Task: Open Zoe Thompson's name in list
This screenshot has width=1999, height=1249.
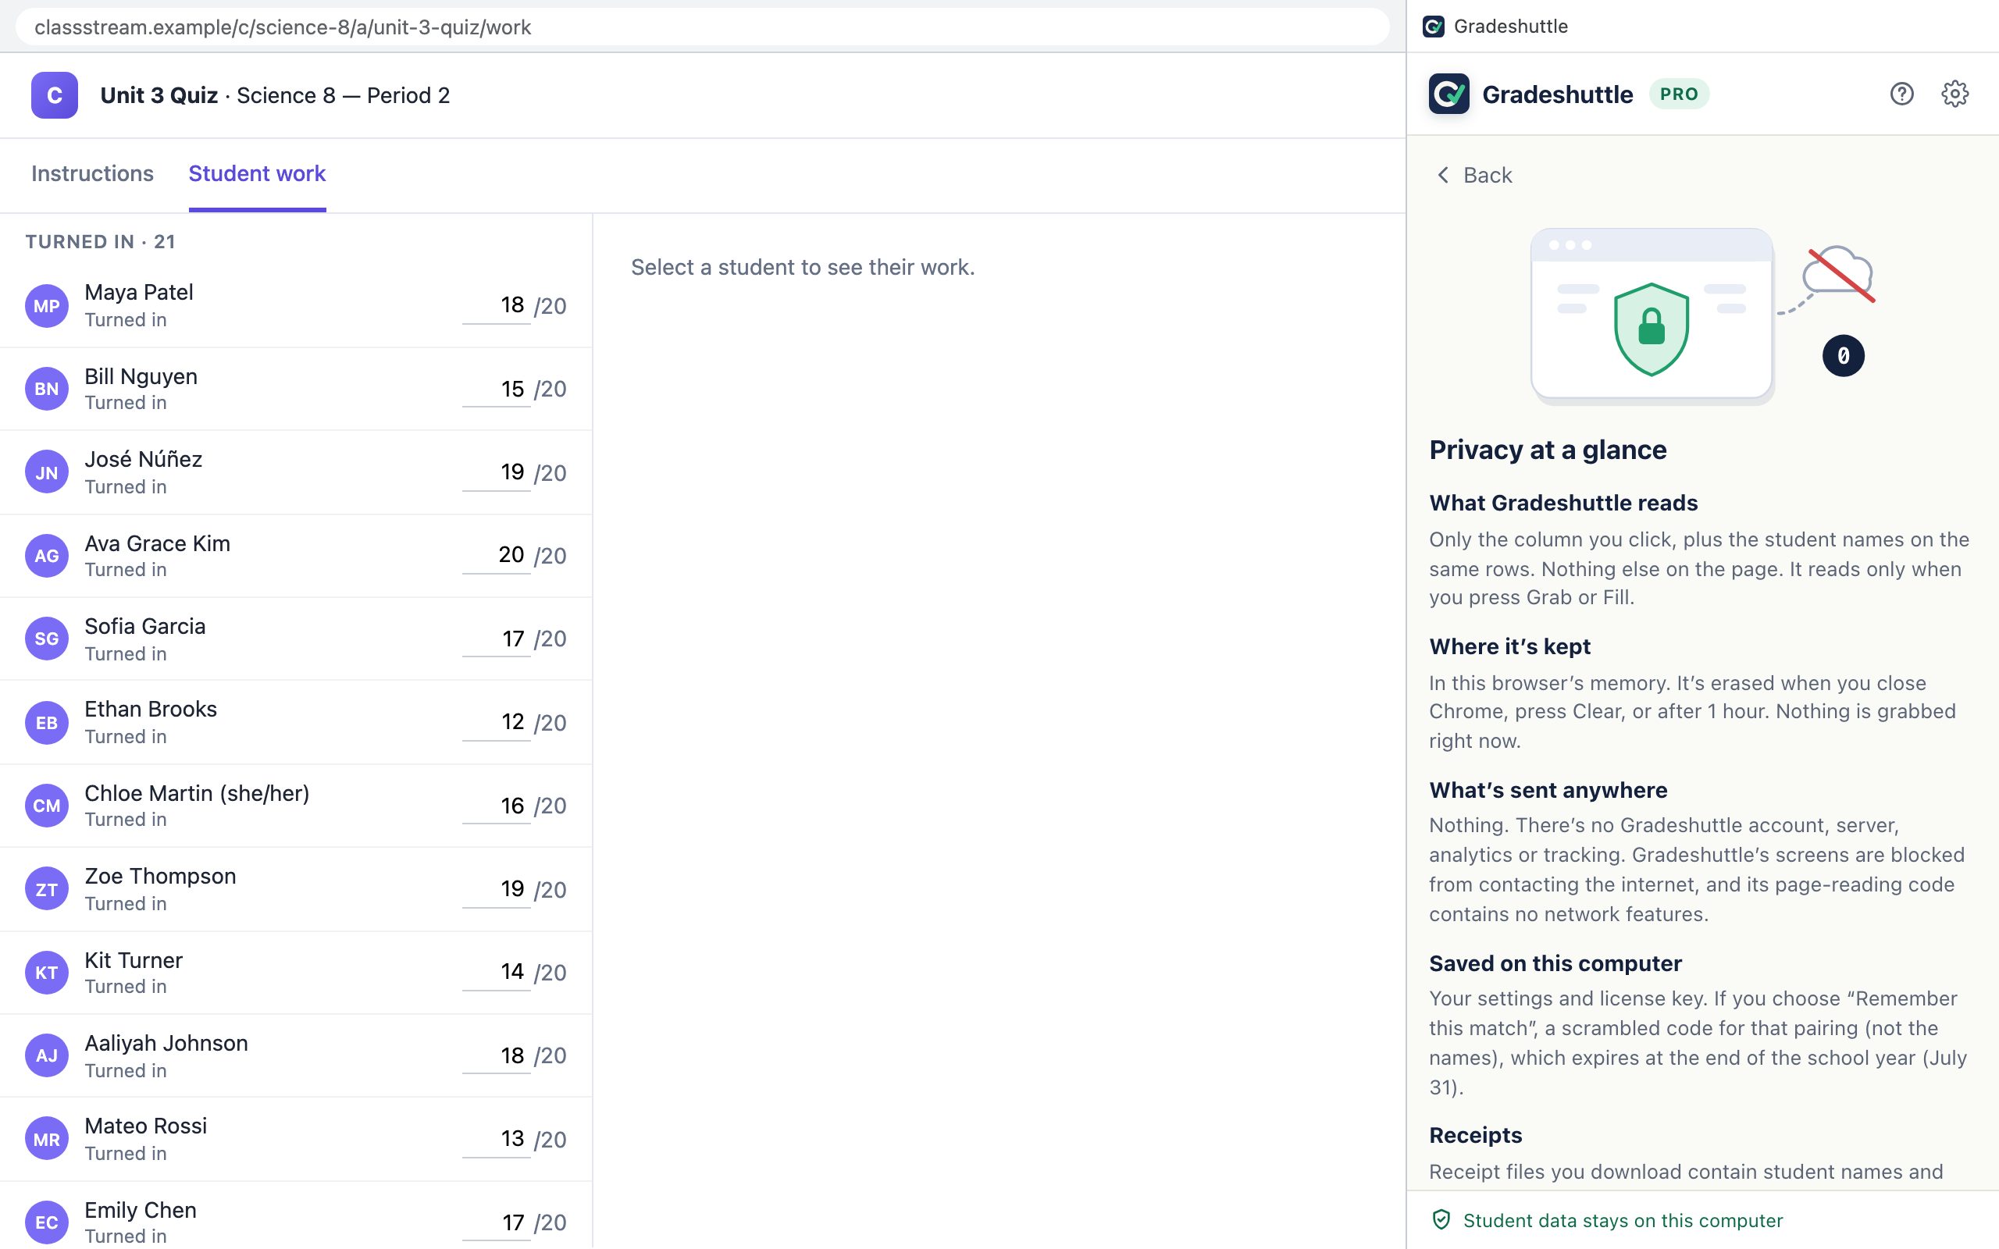Action: (160, 876)
